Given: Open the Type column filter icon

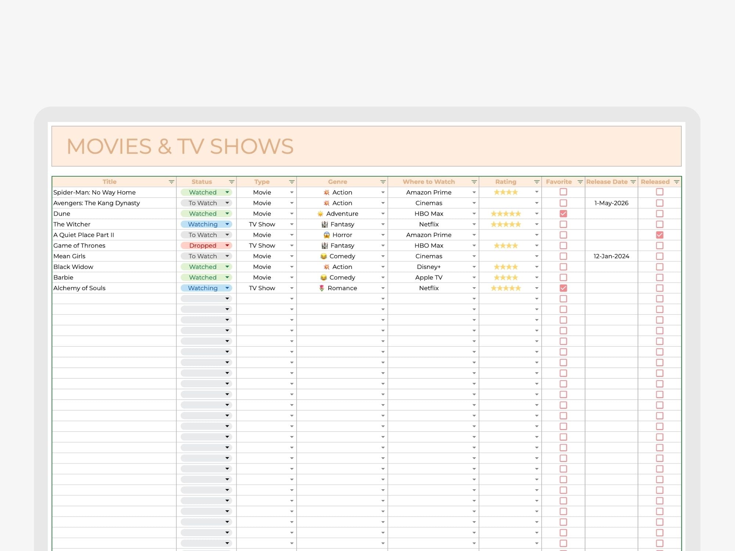Looking at the screenshot, I should click(x=292, y=182).
